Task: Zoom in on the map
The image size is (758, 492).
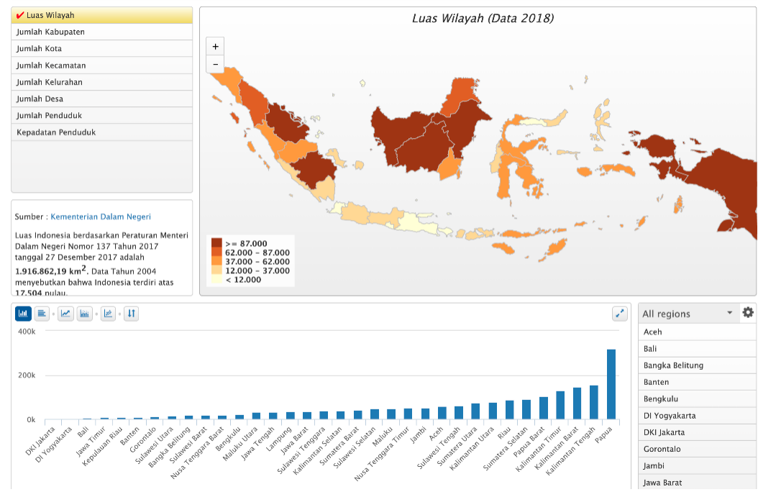Action: [x=215, y=47]
